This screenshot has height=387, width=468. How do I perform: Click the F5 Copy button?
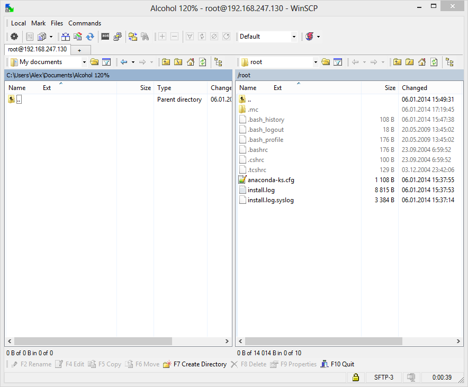click(105, 364)
